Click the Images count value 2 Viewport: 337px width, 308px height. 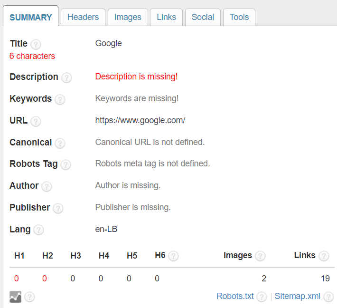(x=264, y=279)
